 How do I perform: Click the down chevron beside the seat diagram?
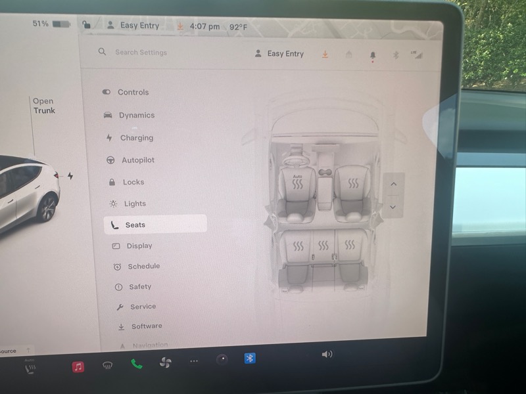pyautogui.click(x=393, y=207)
